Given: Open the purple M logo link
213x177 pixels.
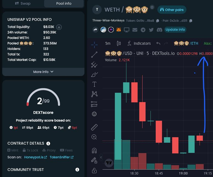Looking at the screenshot, I should [x=111, y=30].
